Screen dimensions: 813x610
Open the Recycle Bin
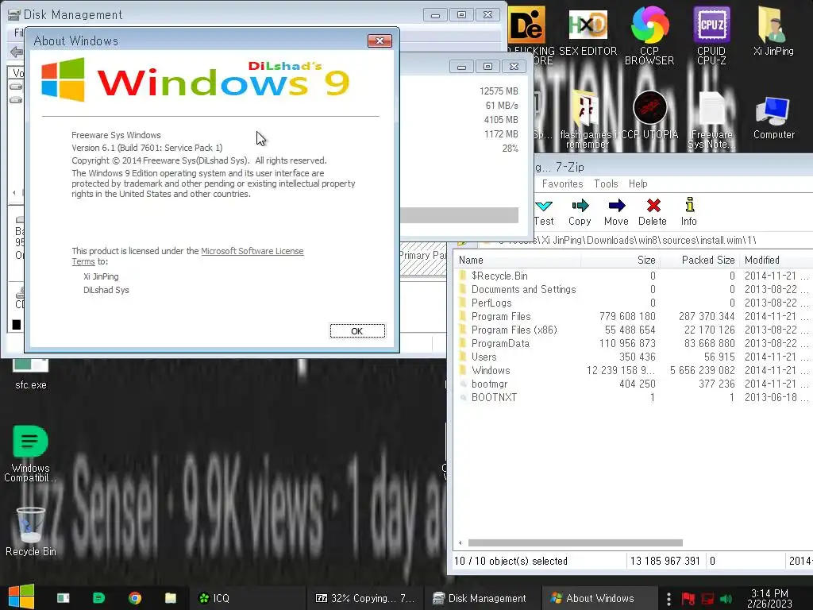pos(31,532)
